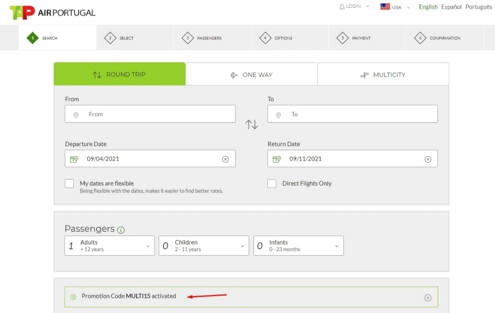Click the step 4 Options diamond icon
The image size is (495, 313).
pyautogui.click(x=265, y=38)
